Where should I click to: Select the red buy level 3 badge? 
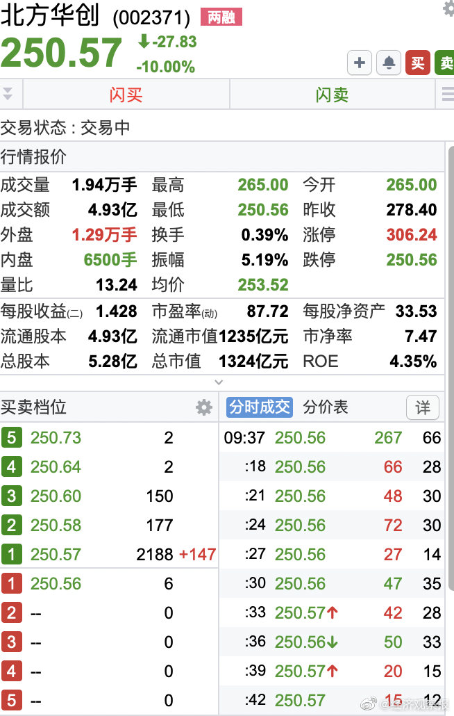tap(11, 642)
